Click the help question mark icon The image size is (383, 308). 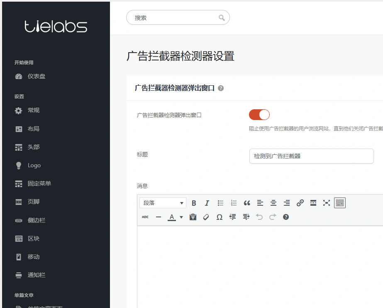tap(286, 217)
